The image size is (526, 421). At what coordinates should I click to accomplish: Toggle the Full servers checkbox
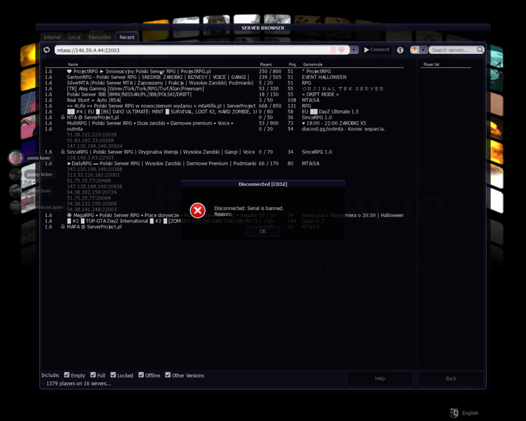coord(93,375)
